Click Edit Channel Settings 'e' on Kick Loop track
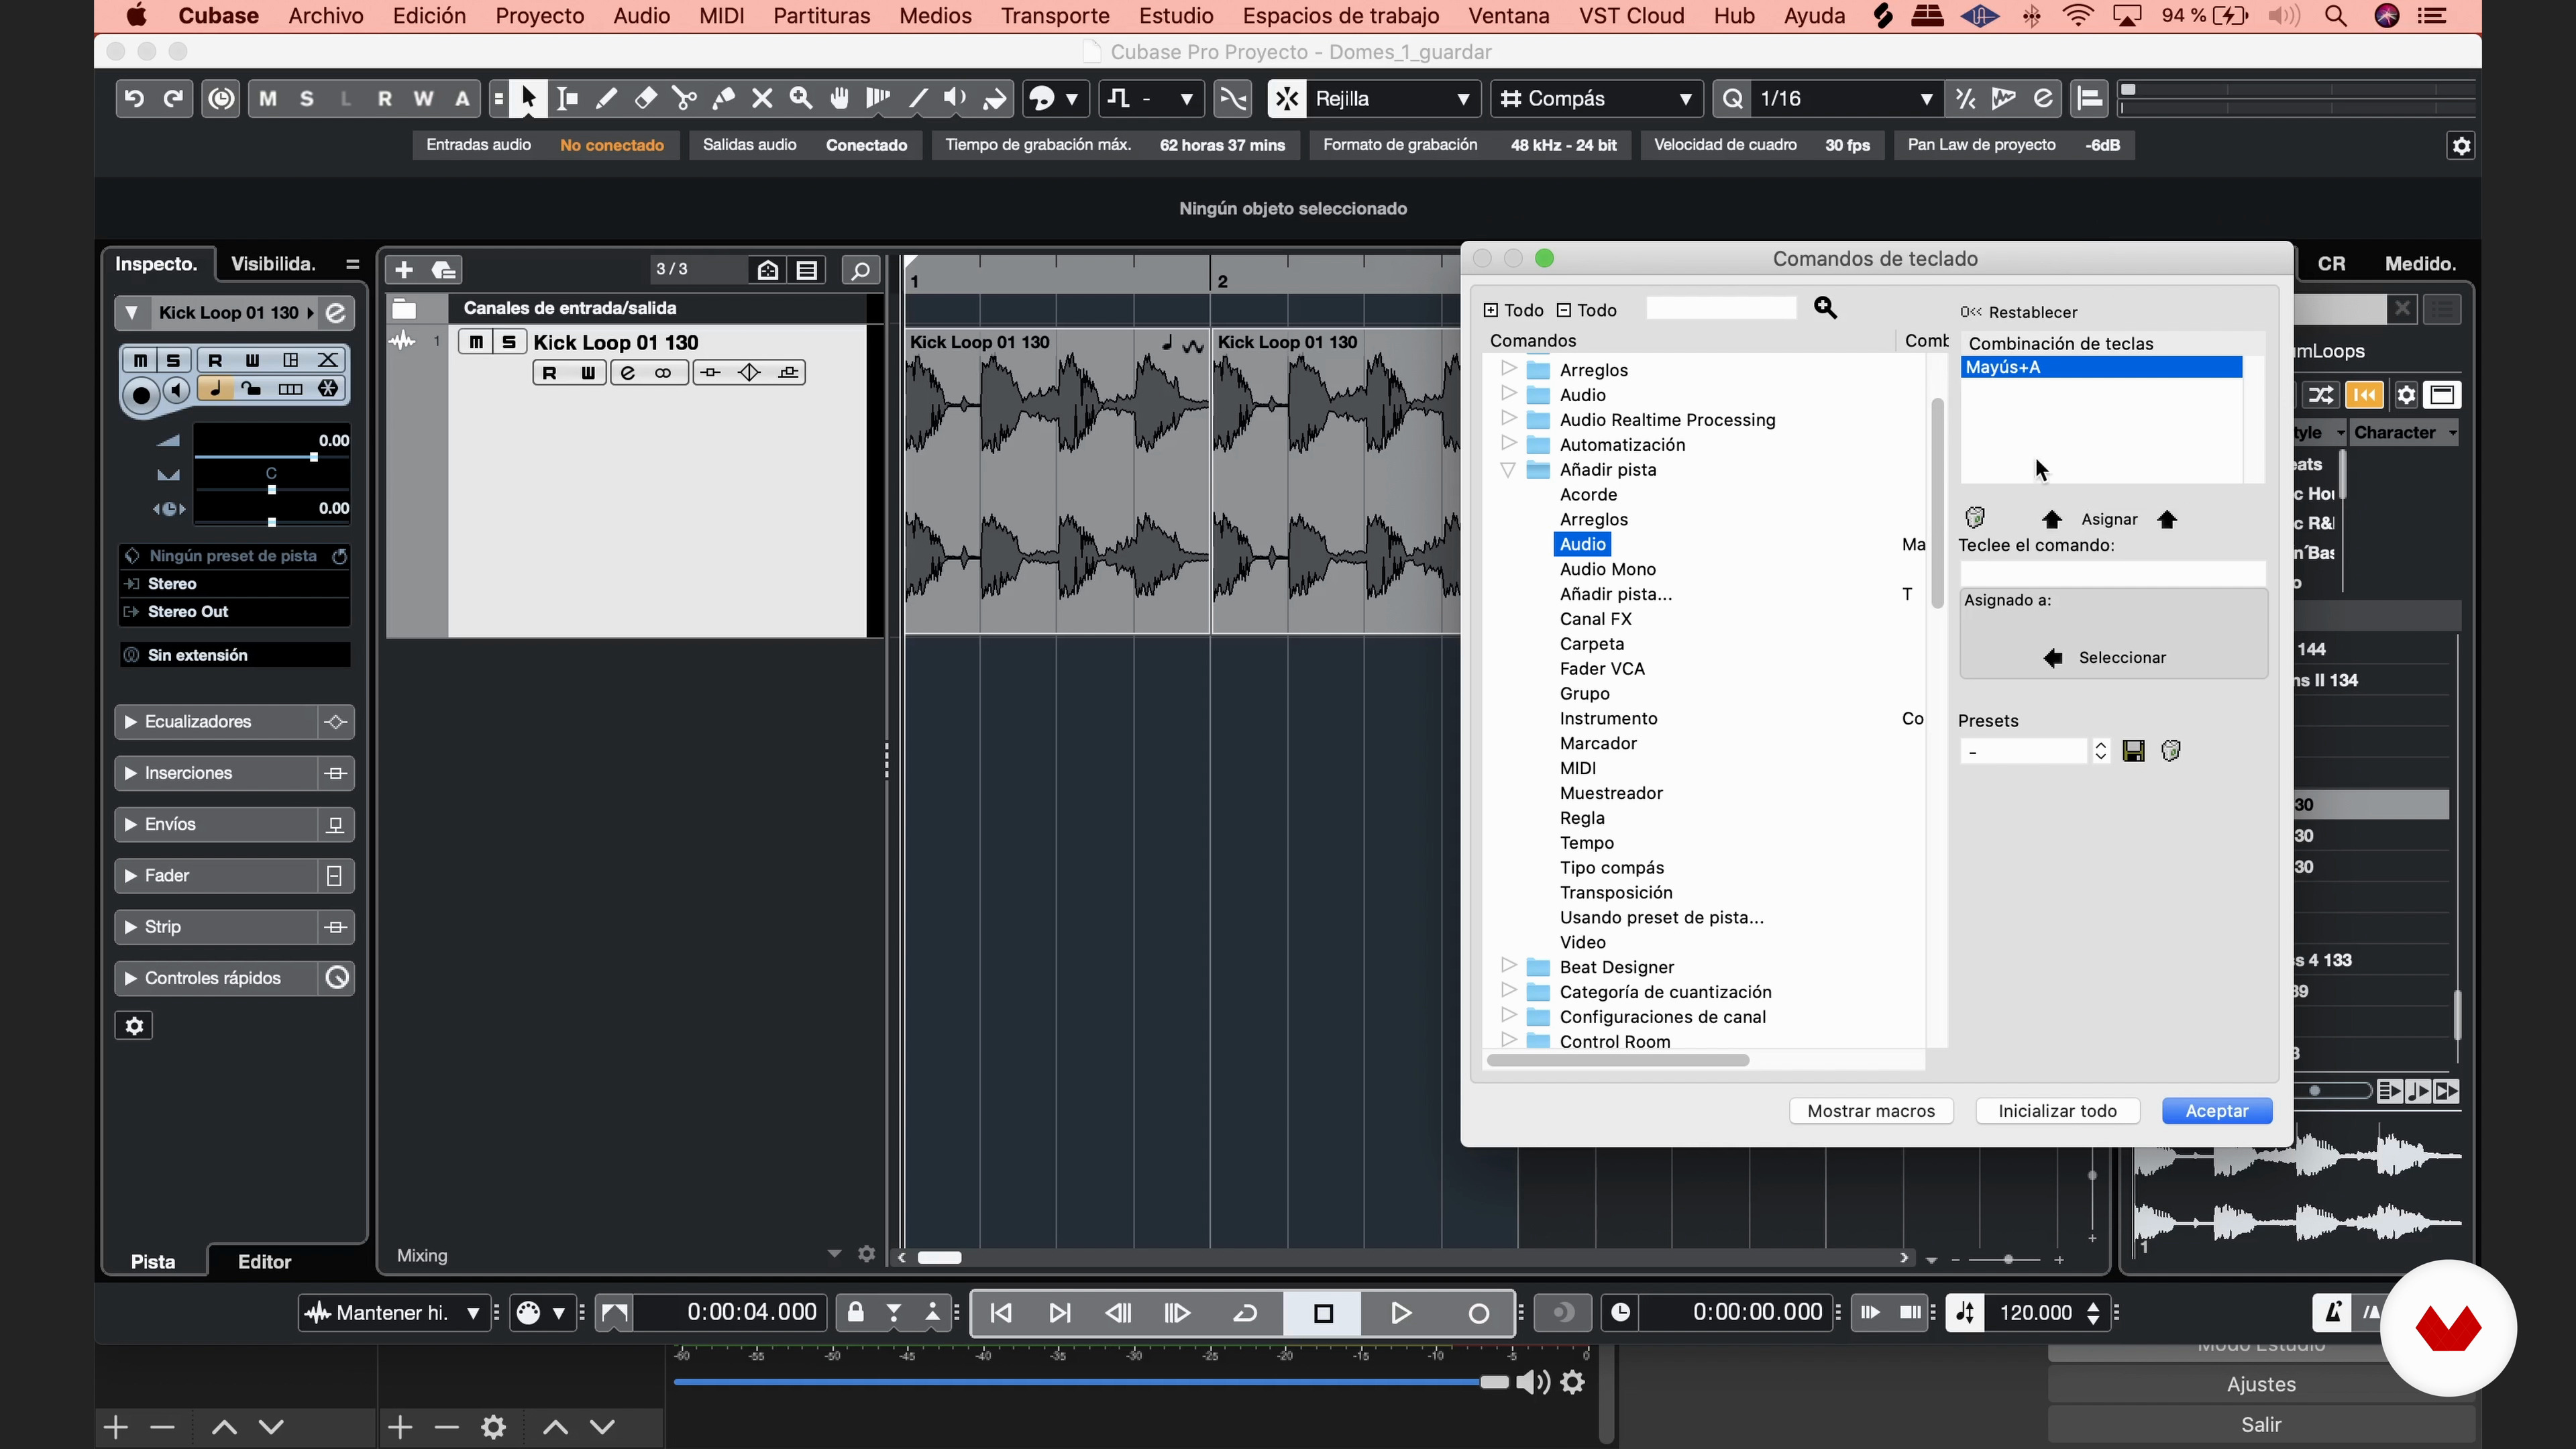2576x1449 pixels. (628, 372)
